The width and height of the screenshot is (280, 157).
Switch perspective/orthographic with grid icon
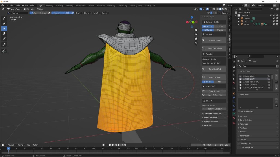(x=196, y=43)
